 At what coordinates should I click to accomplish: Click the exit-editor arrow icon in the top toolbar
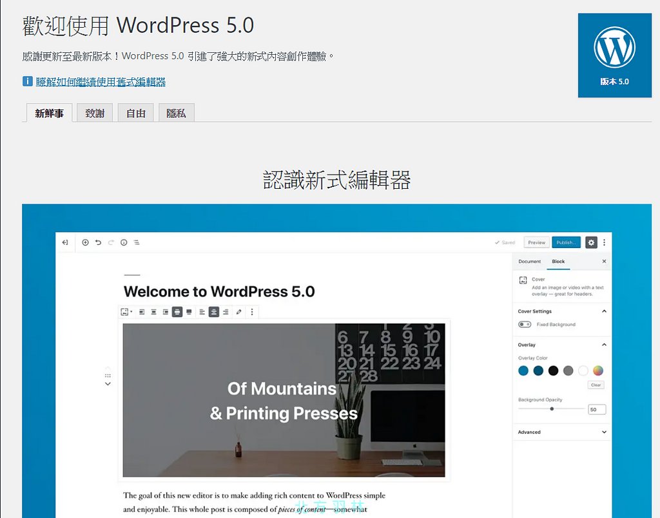65,242
